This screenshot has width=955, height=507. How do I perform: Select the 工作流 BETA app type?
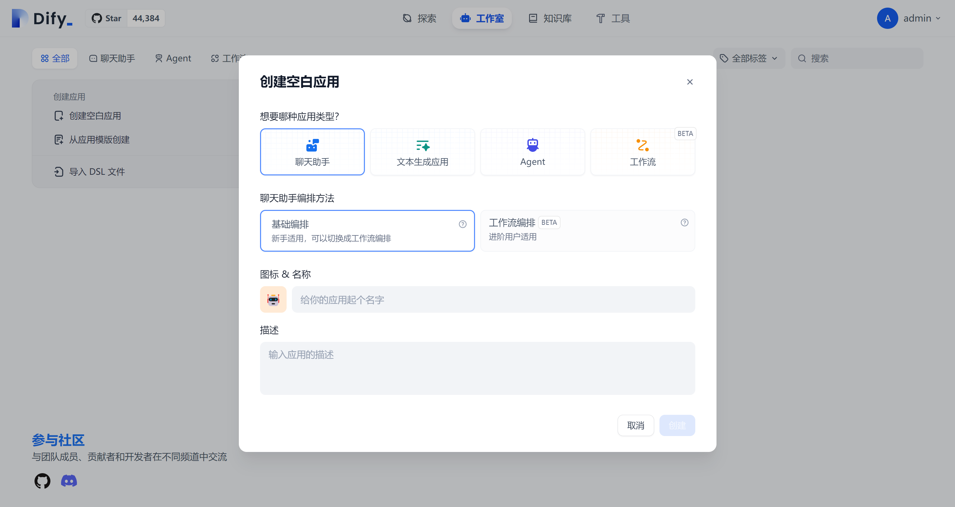click(x=643, y=152)
